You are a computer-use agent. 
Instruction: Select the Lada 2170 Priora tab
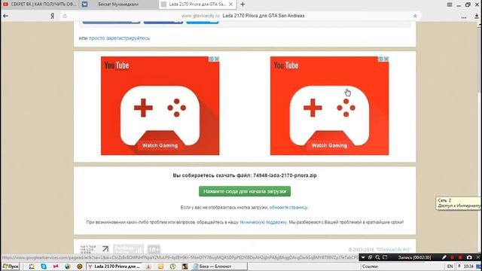(197, 5)
